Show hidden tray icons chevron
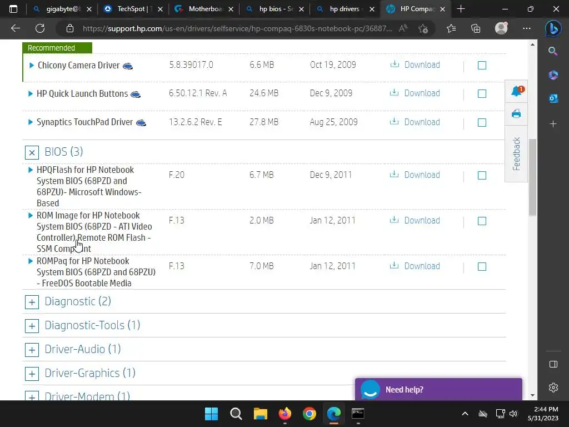The image size is (569, 427). [465, 414]
